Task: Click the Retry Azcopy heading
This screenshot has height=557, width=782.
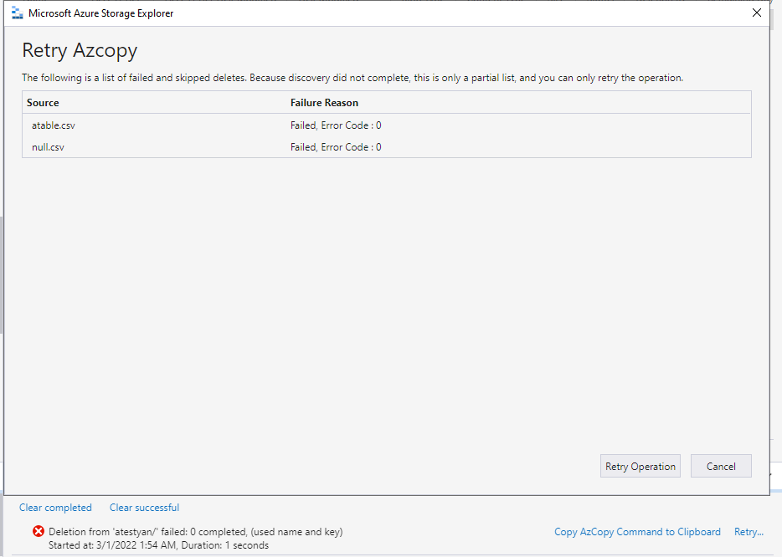Action: [80, 50]
